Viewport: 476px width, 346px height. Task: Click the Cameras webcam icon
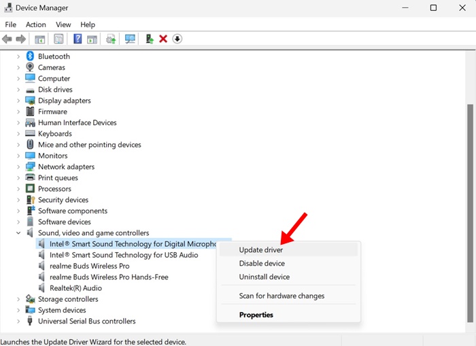pyautogui.click(x=30, y=67)
